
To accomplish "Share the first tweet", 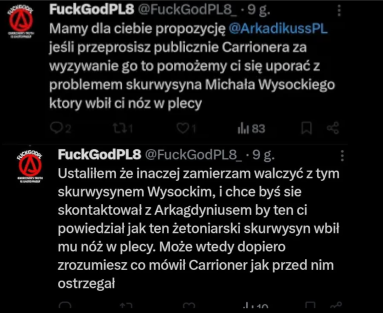I will (x=333, y=129).
